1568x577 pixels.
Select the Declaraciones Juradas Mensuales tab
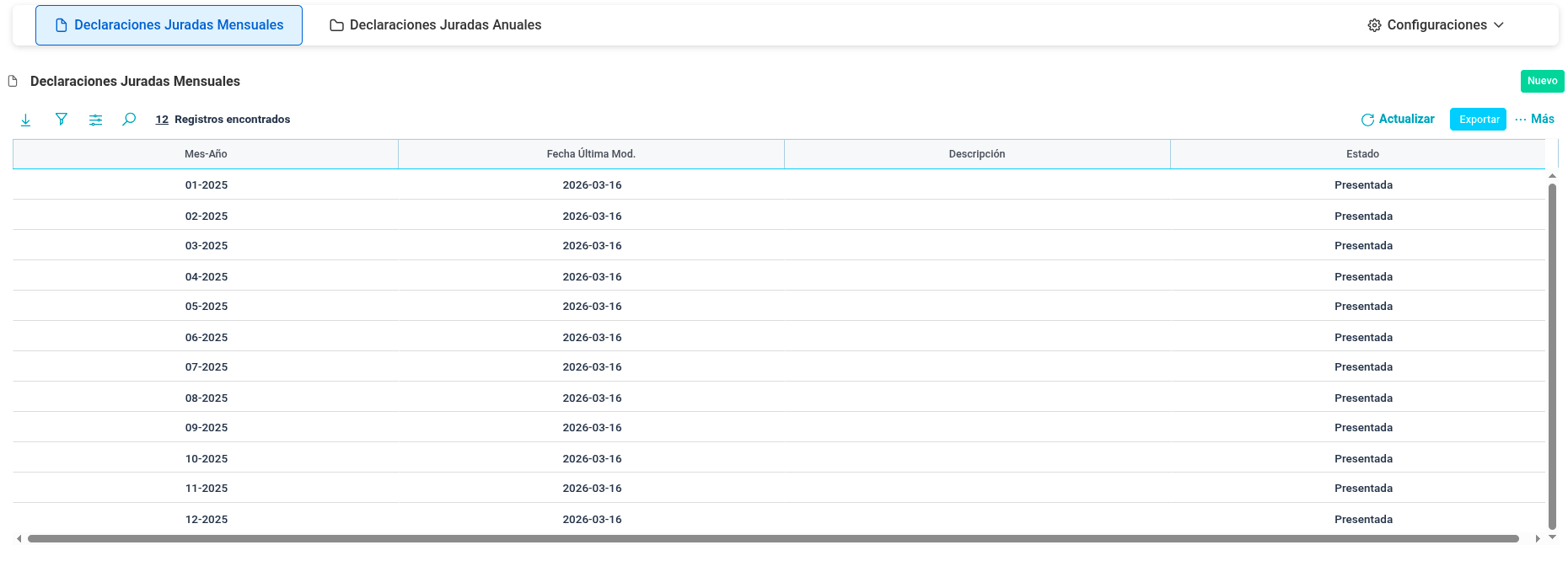click(169, 25)
